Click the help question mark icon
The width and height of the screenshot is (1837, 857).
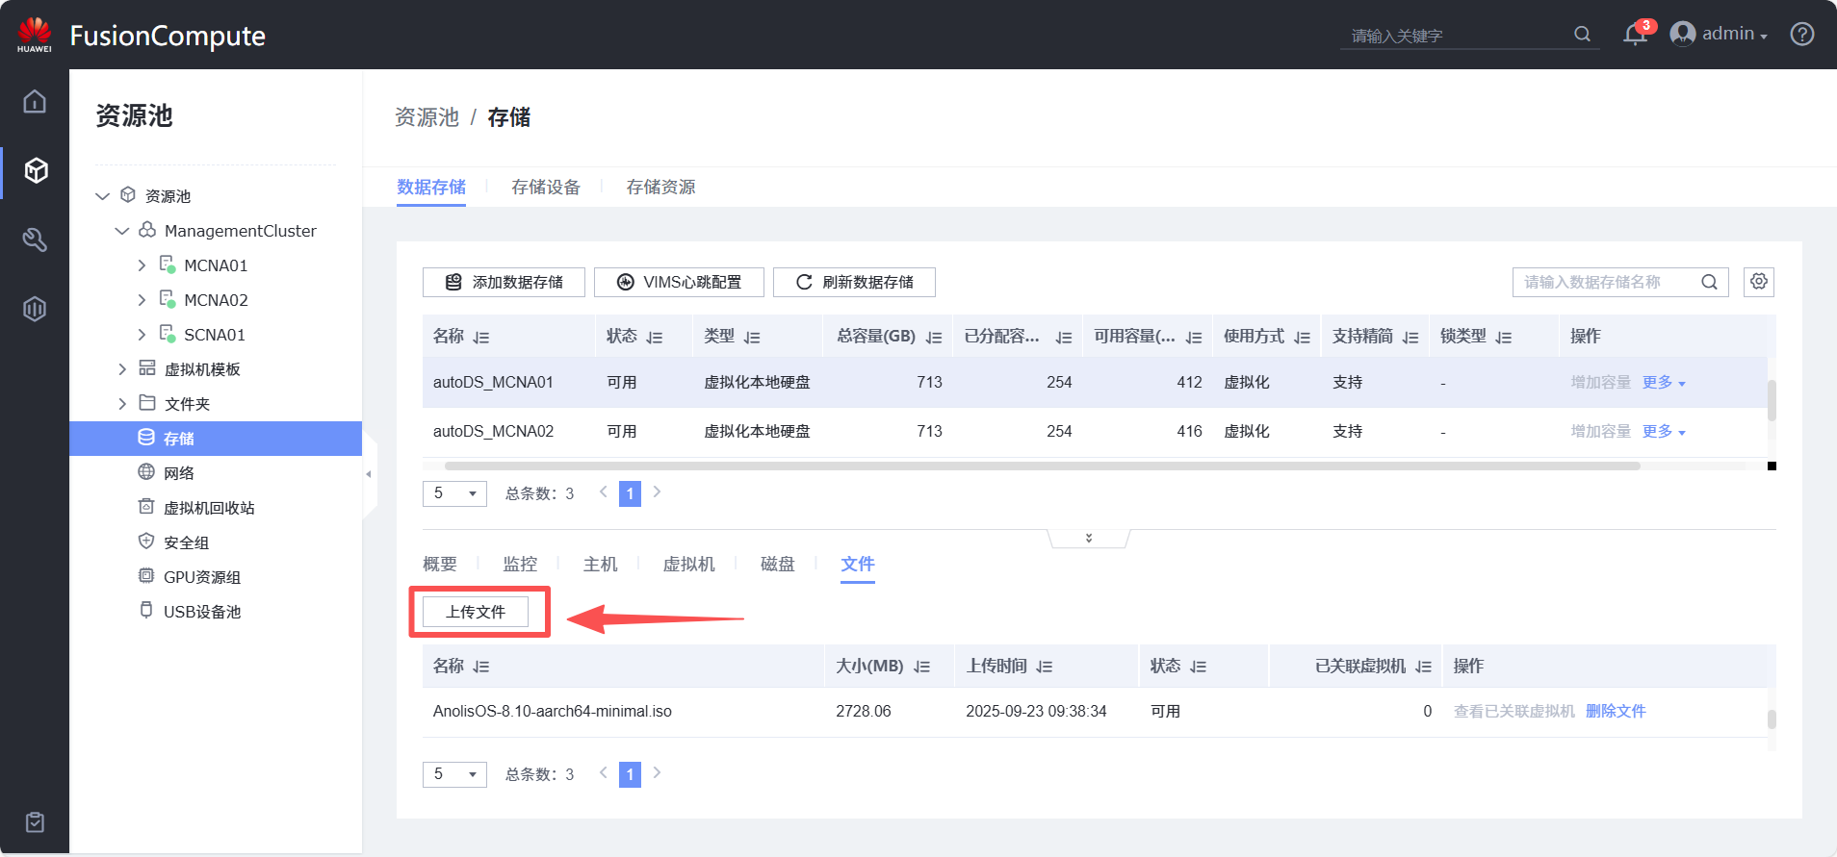point(1802,34)
